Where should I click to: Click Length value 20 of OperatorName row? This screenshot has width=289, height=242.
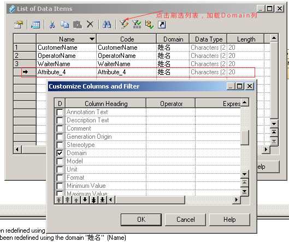[x=246, y=56]
